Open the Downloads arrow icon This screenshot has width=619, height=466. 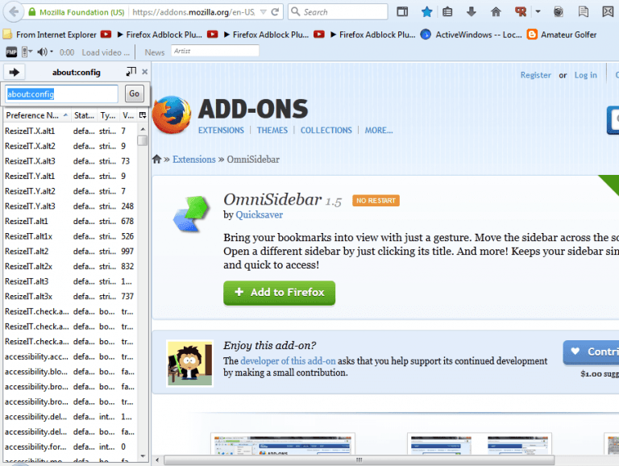tap(471, 12)
